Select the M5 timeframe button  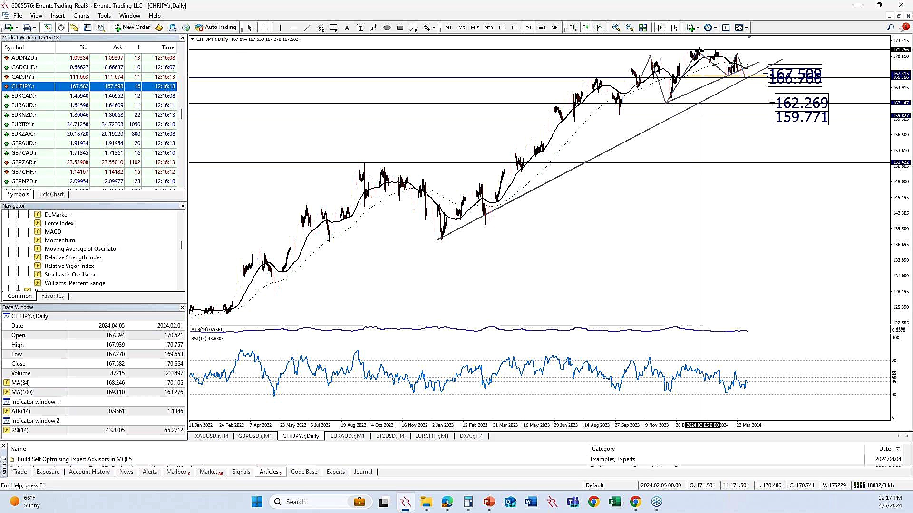pyautogui.click(x=461, y=28)
